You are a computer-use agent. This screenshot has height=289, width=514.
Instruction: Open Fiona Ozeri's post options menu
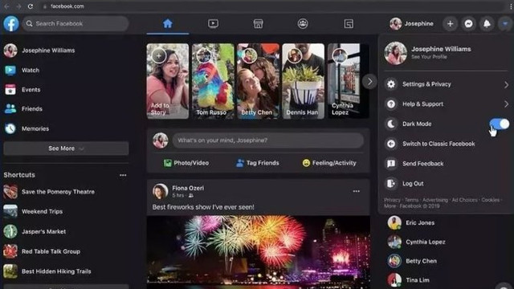point(357,191)
